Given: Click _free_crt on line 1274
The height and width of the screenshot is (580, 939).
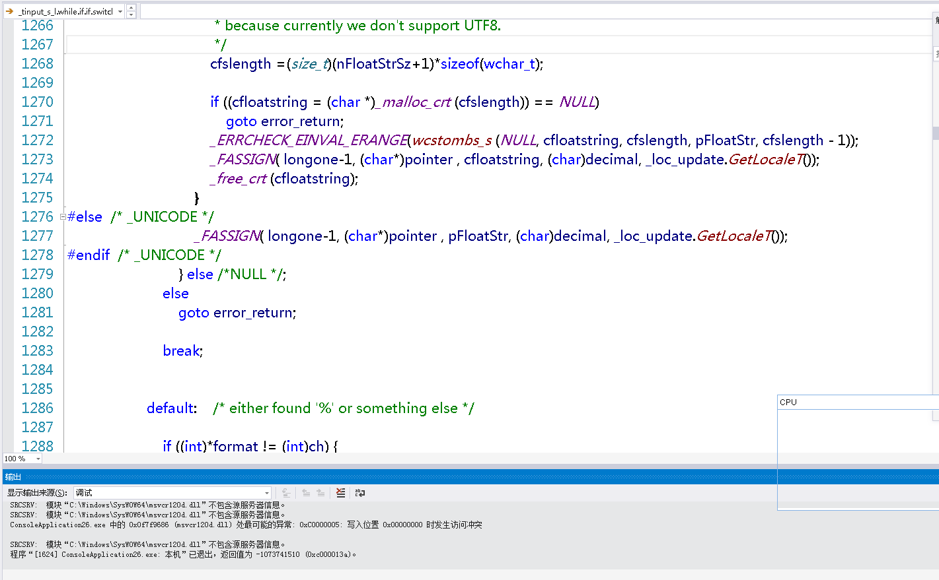Looking at the screenshot, I should [238, 179].
